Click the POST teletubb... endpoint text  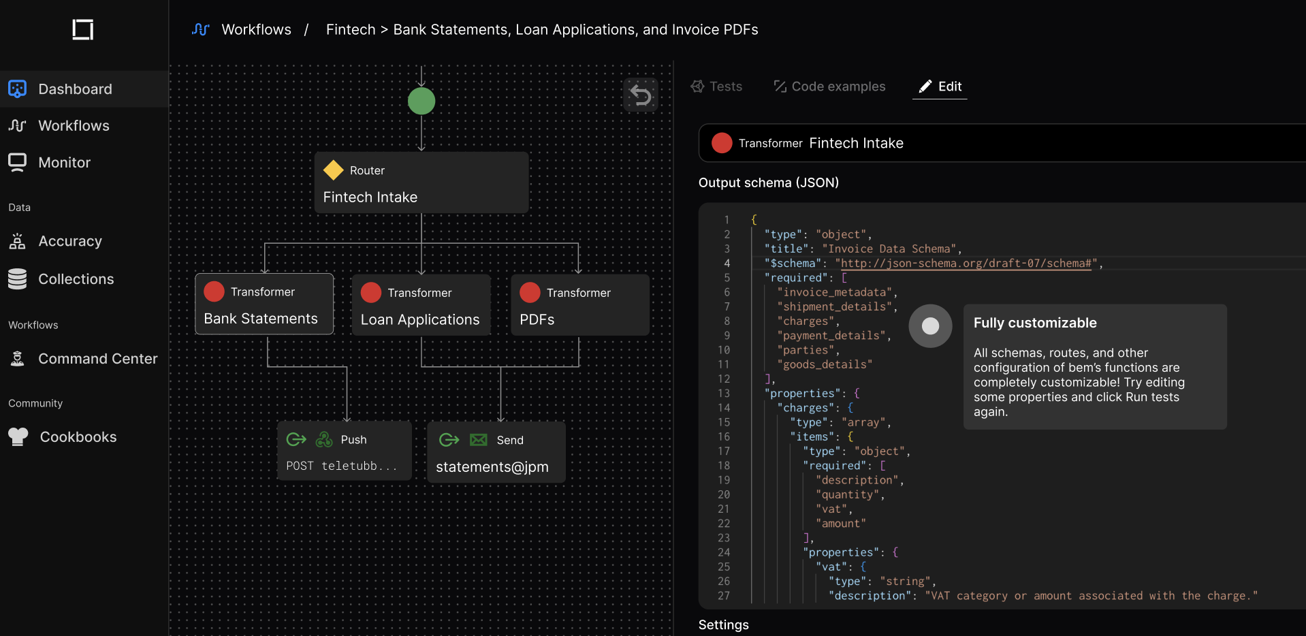(x=341, y=466)
